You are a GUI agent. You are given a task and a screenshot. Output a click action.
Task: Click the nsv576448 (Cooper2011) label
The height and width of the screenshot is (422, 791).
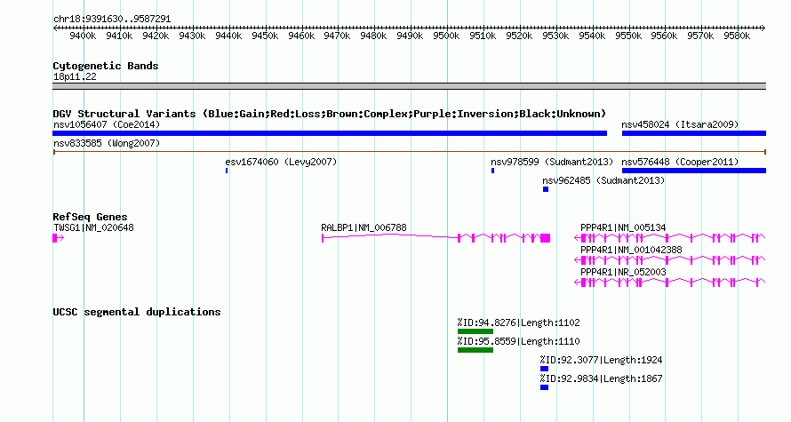(680, 162)
